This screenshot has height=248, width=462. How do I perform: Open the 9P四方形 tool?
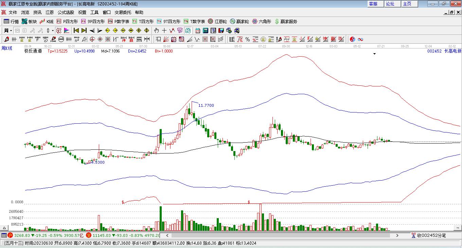[93, 21]
